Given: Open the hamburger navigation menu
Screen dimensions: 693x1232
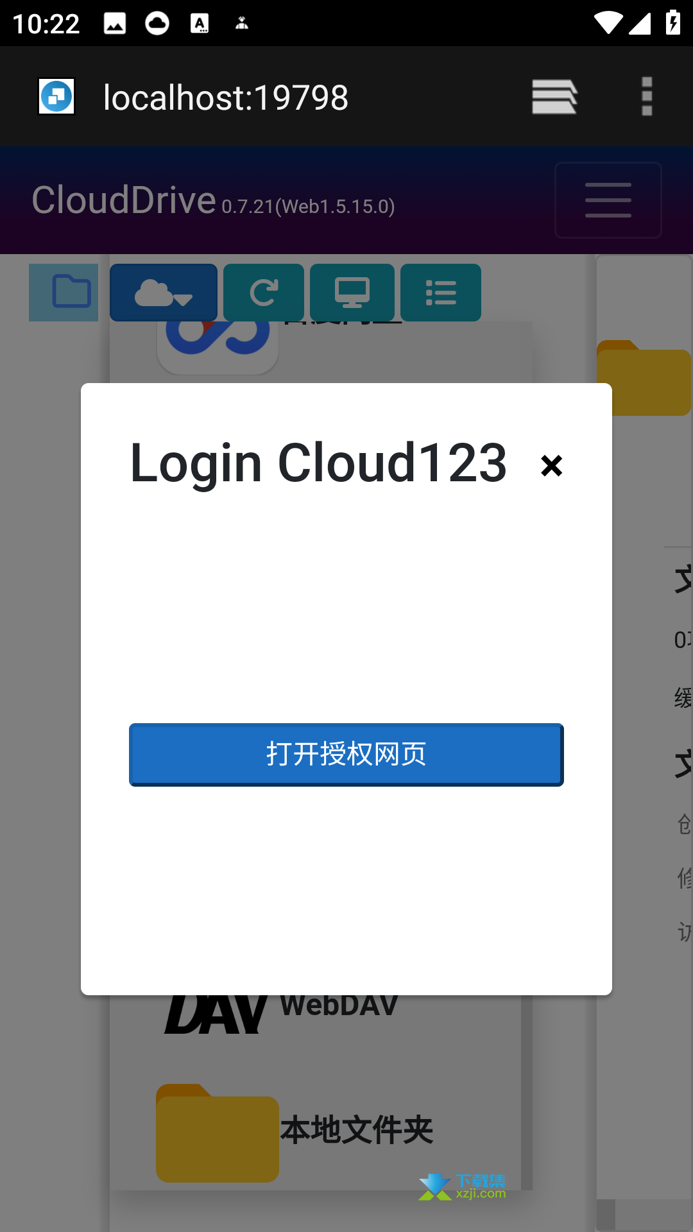Looking at the screenshot, I should click(608, 200).
